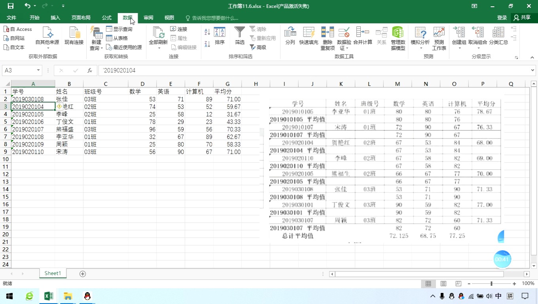Select the 分列 (Text to Columns) tool

click(x=290, y=38)
